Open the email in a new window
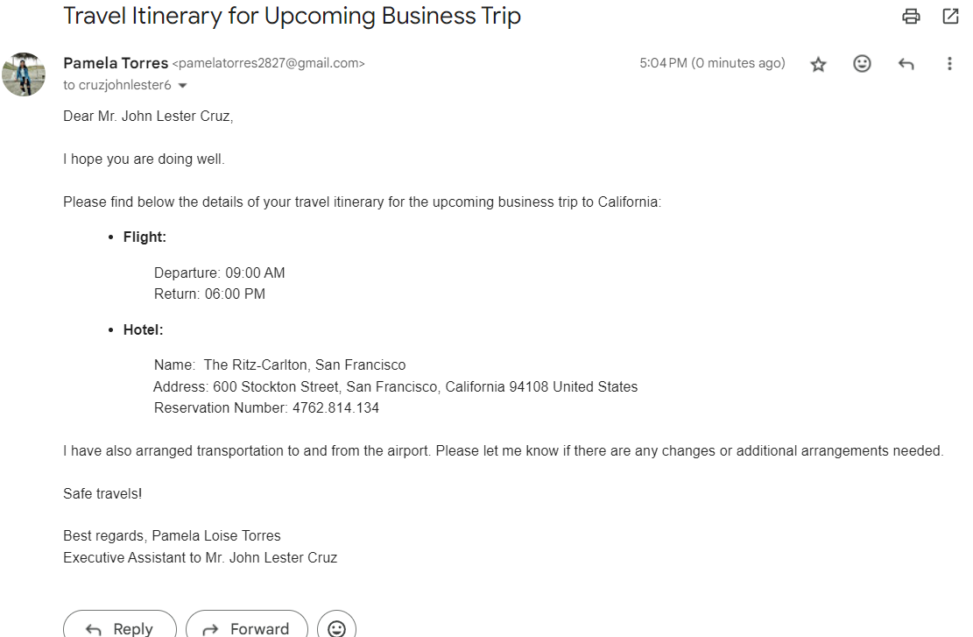 (950, 17)
